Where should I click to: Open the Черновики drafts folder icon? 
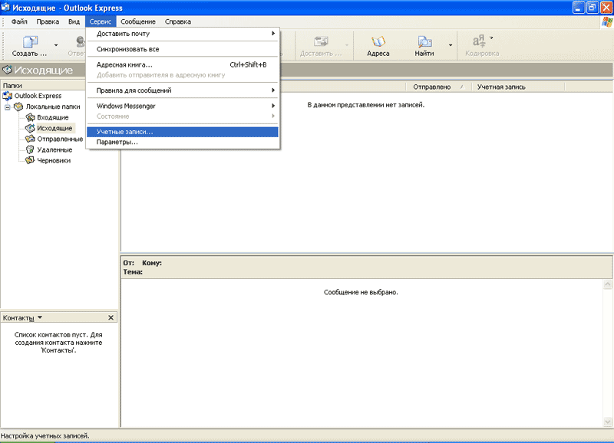coord(30,160)
